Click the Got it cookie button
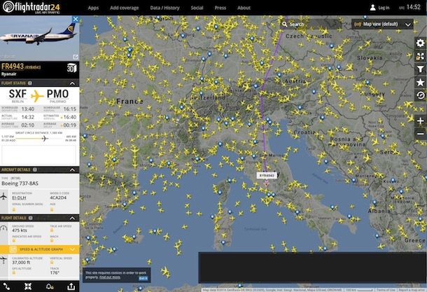The image size is (427, 292). coord(143,278)
